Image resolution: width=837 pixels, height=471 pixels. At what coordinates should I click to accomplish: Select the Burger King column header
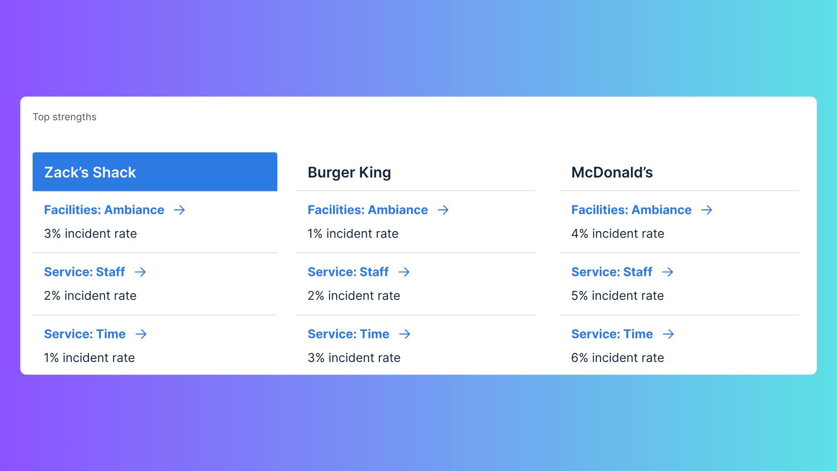pyautogui.click(x=349, y=172)
